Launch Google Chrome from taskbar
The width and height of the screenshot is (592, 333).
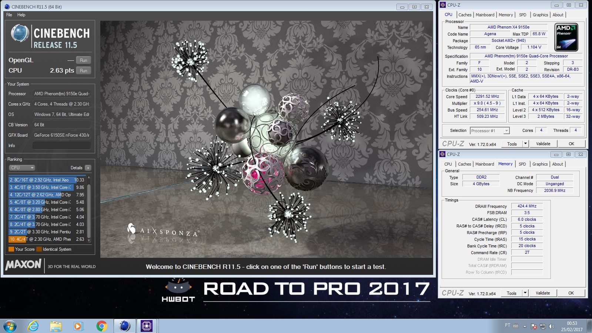pos(101,326)
